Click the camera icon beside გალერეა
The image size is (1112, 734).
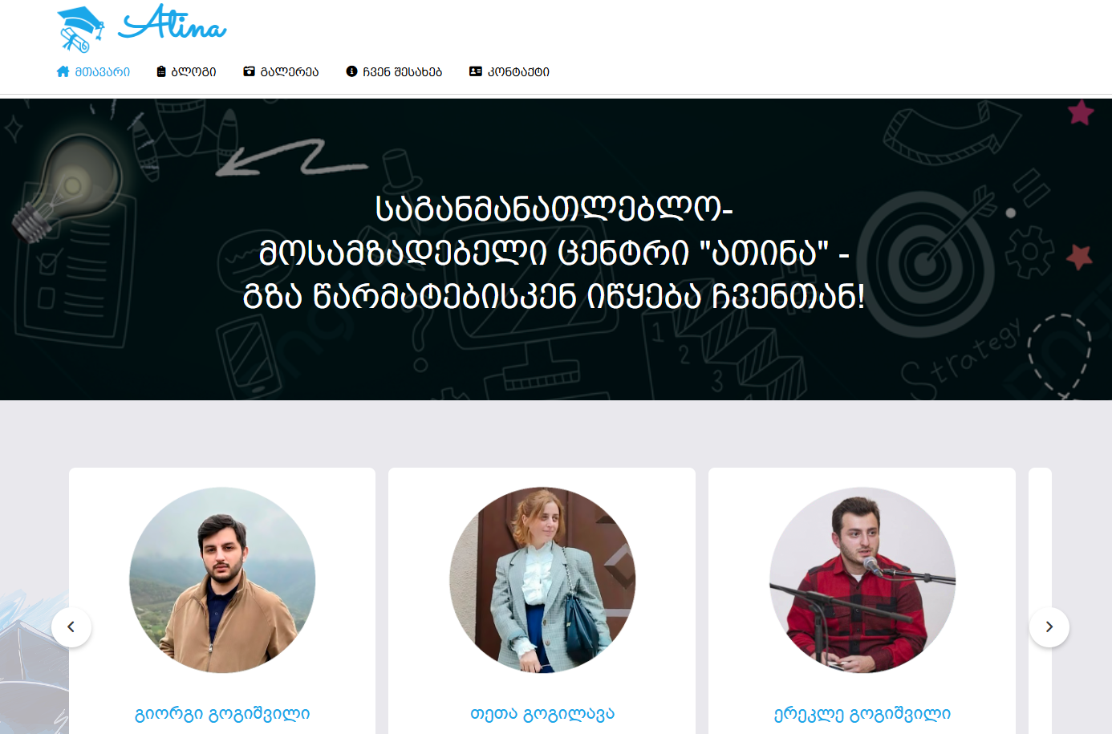click(x=249, y=71)
